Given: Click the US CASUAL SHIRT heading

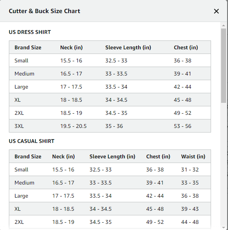Looking at the screenshot, I should pos(32,141).
